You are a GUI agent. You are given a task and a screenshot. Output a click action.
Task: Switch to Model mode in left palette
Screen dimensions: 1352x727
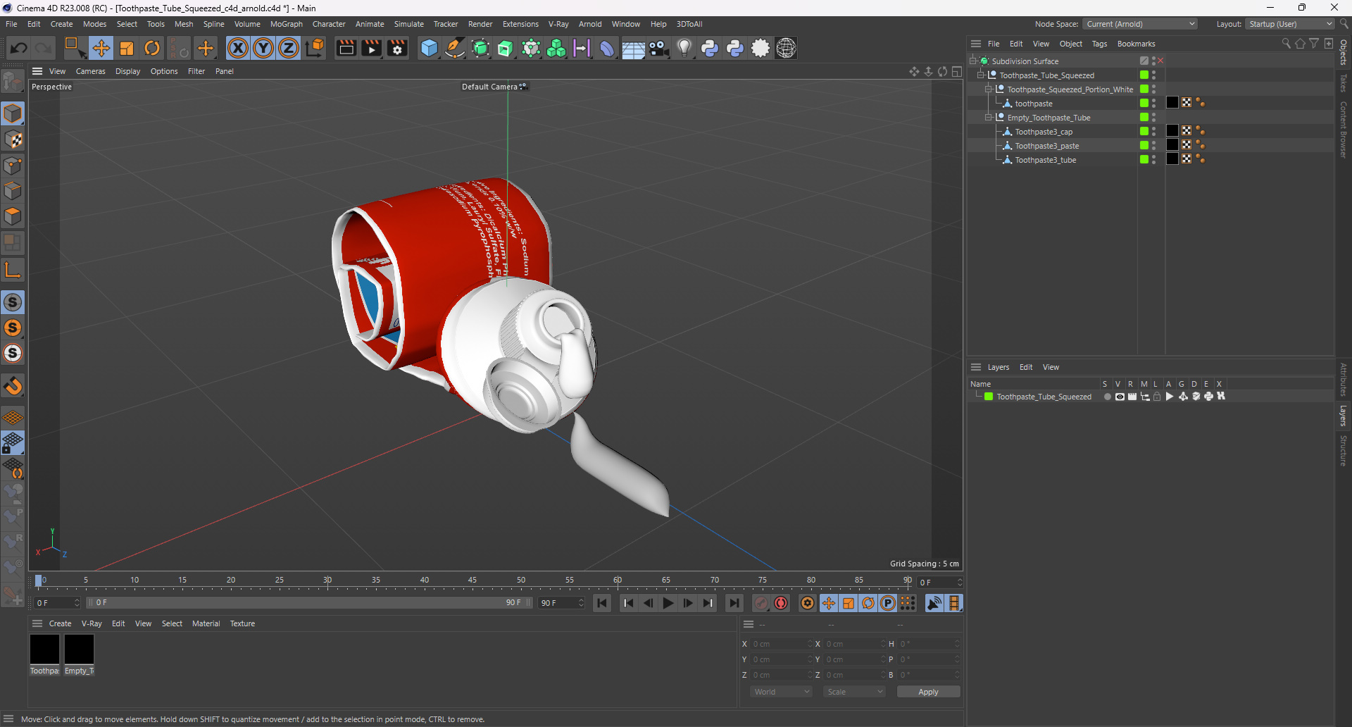coord(13,113)
